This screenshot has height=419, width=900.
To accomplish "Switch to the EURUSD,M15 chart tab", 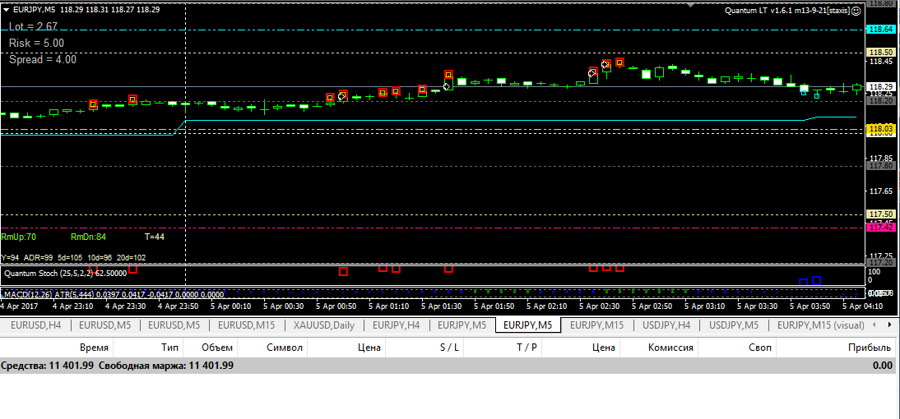I will 246,325.
